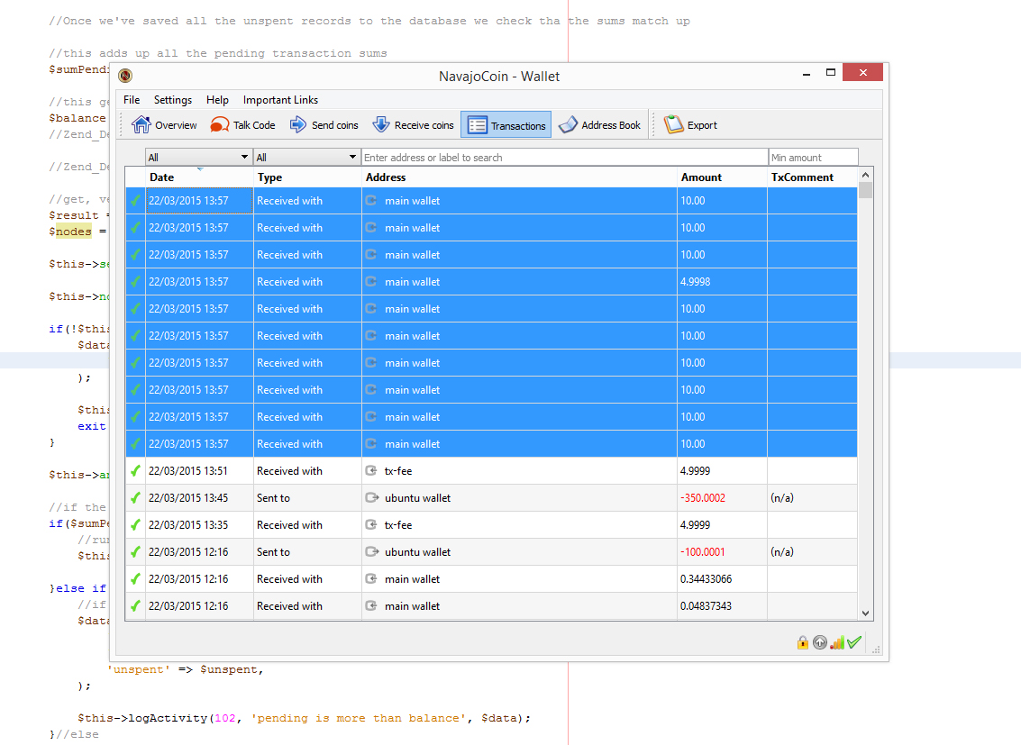Click the sent arrow icon beside -350.0002 ubuntu wallet
Viewport: 1021px width, 745px height.
click(372, 498)
